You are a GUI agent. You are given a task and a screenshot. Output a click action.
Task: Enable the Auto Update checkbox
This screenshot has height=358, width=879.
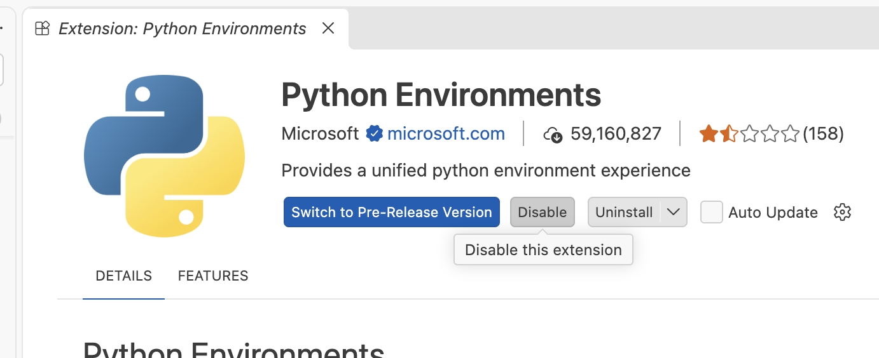click(x=712, y=212)
